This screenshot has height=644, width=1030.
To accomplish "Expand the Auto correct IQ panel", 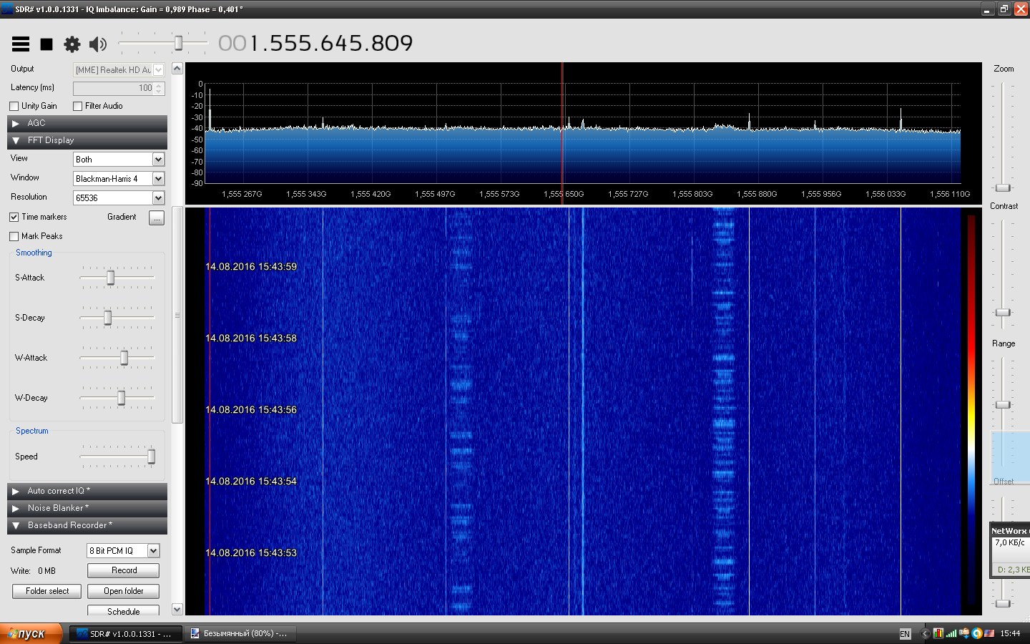I will [x=87, y=491].
